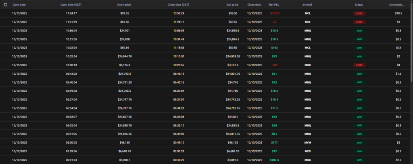
Task: Click WIN badge on the $42 MNQ trade
Action: (x=359, y=57)
